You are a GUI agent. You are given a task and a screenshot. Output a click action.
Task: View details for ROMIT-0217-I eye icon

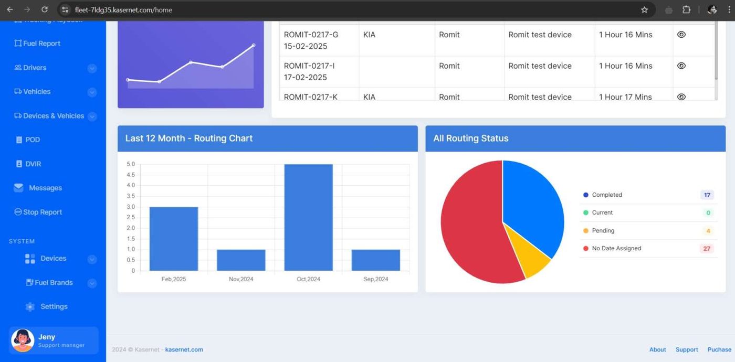[x=681, y=66]
